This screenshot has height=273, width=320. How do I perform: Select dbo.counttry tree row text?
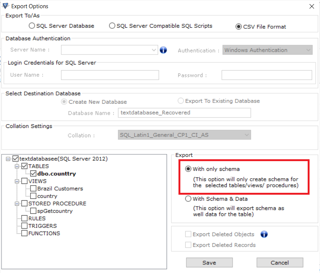pos(56,174)
